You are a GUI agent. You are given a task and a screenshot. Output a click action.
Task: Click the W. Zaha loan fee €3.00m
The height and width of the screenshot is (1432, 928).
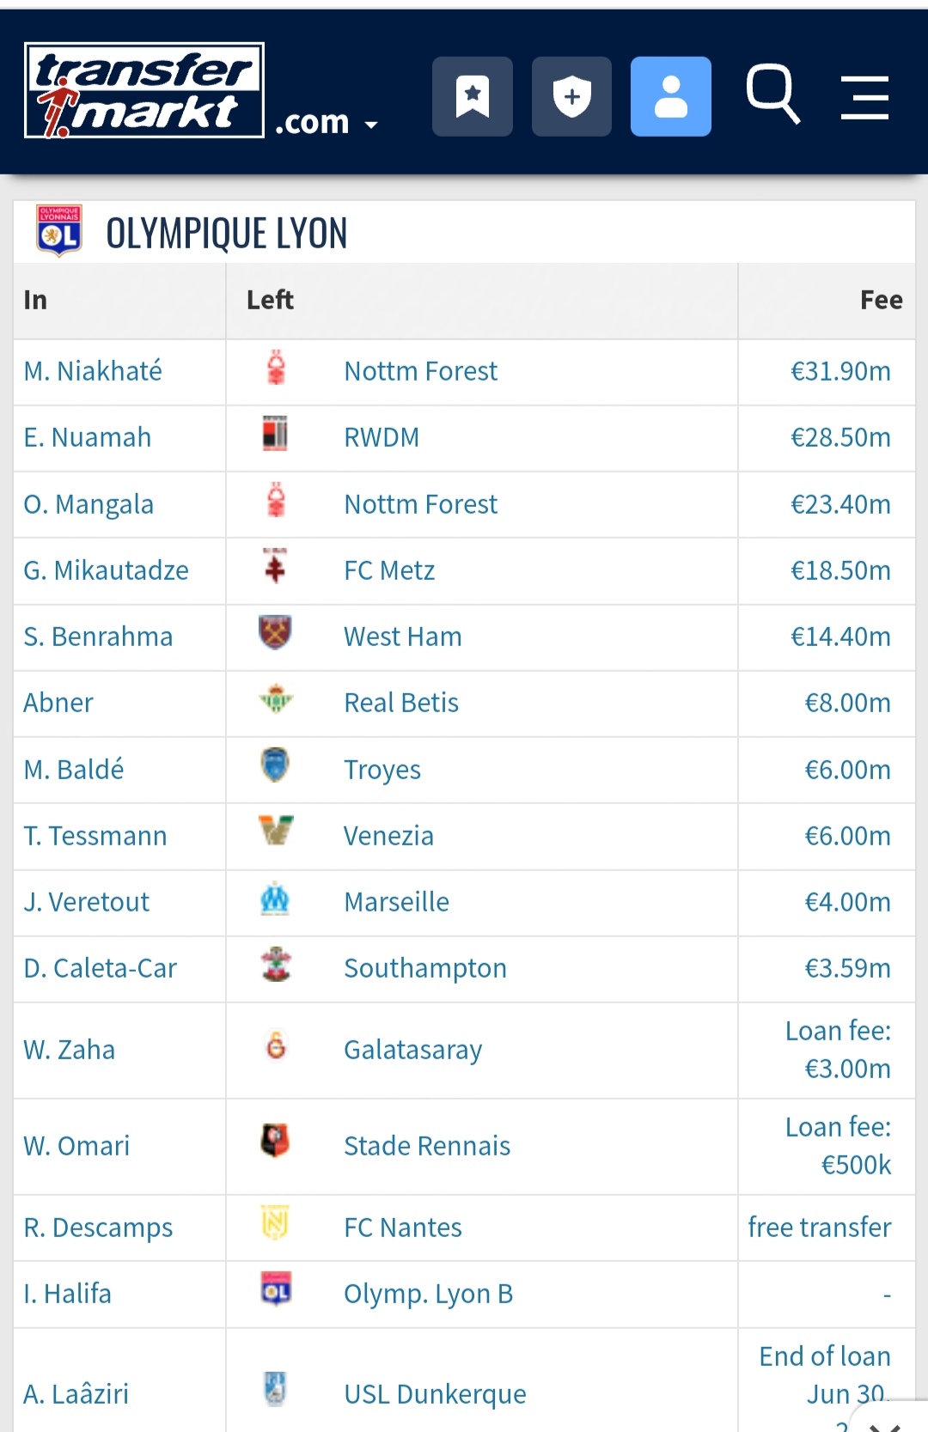pos(838,1050)
